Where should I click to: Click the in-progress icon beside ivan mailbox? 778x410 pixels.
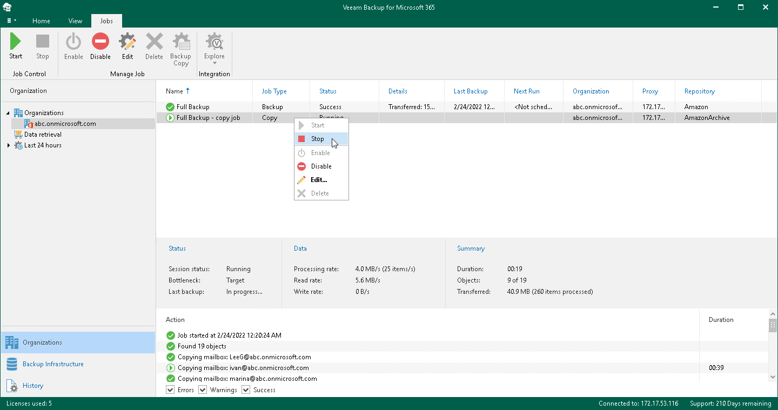171,368
